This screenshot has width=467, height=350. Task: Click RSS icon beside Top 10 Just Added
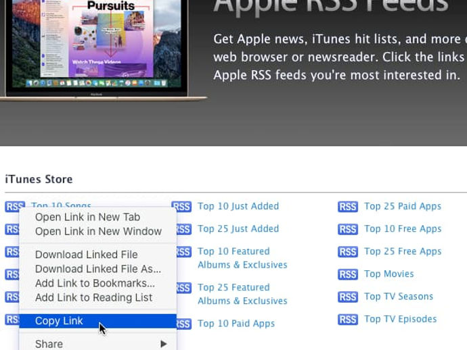tap(181, 206)
